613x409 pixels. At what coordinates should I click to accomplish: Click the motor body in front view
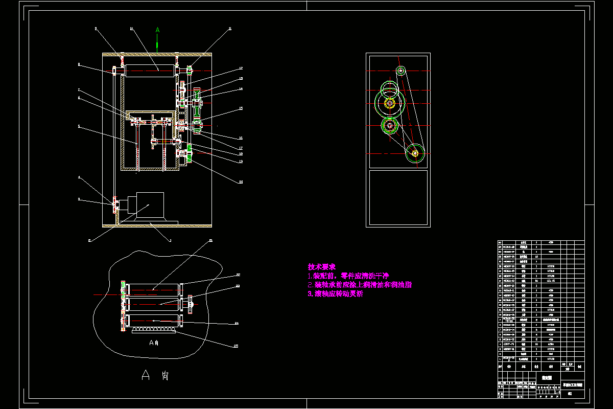click(x=150, y=204)
